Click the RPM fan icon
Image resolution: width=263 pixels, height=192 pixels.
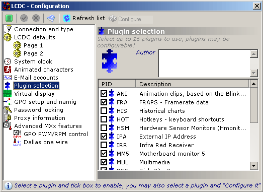click(x=17, y=134)
